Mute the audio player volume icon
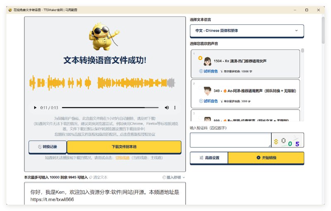The height and width of the screenshot is (211, 331). point(167,108)
